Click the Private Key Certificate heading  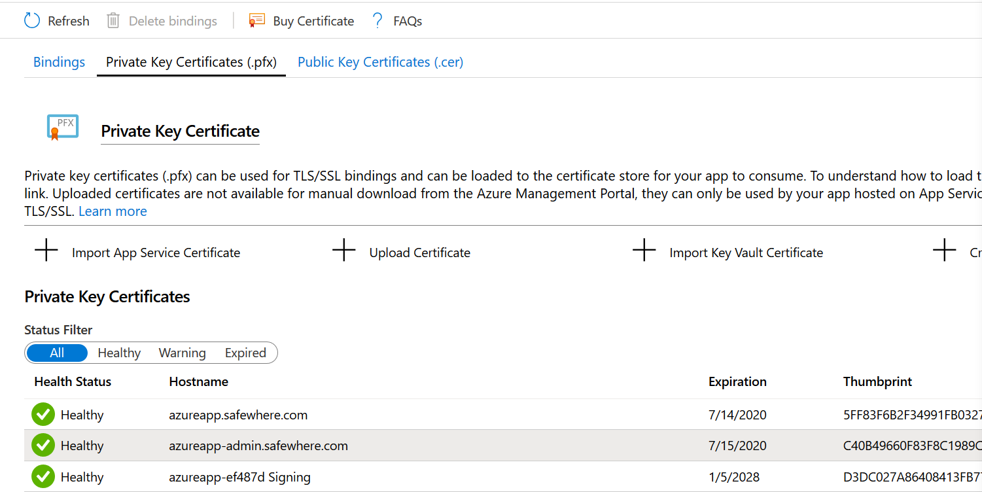[x=180, y=131]
